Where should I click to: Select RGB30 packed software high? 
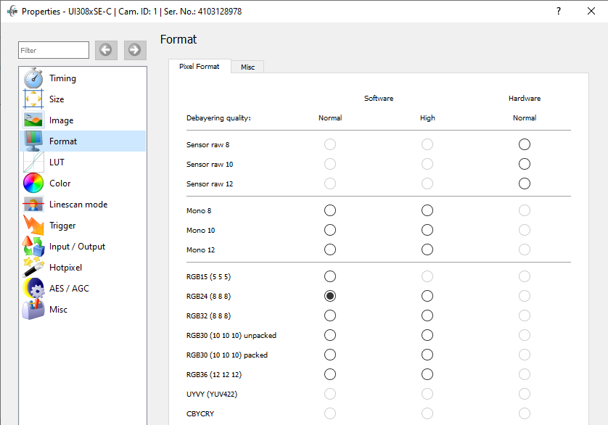427,355
